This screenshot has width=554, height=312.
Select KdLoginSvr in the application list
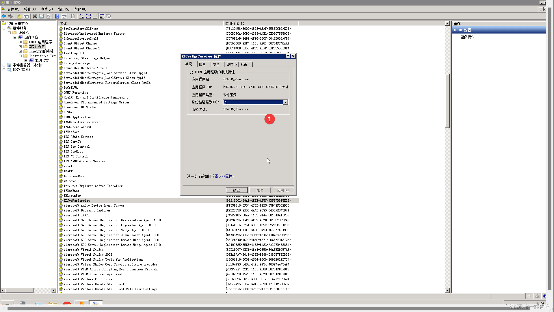pos(72,196)
